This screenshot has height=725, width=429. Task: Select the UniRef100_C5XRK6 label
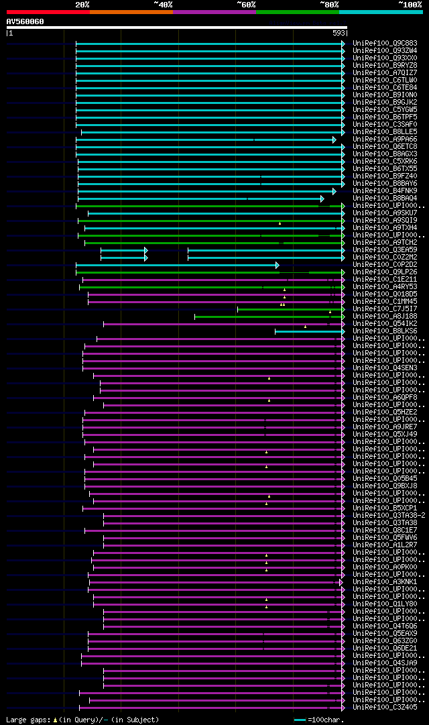pyautogui.click(x=385, y=162)
